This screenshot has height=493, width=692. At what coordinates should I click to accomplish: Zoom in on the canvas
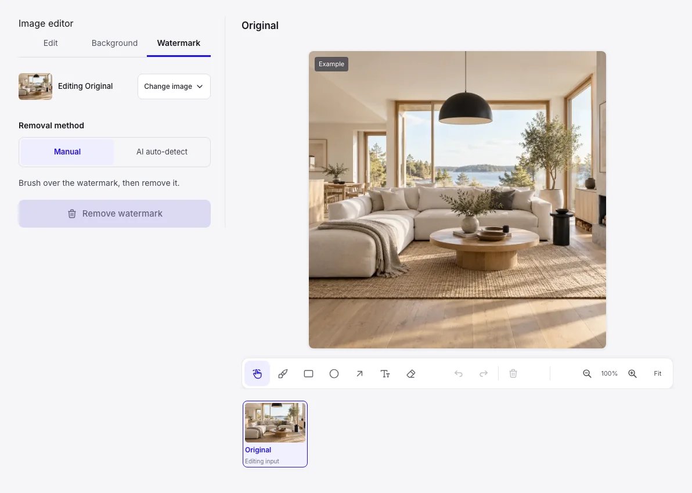pos(632,374)
